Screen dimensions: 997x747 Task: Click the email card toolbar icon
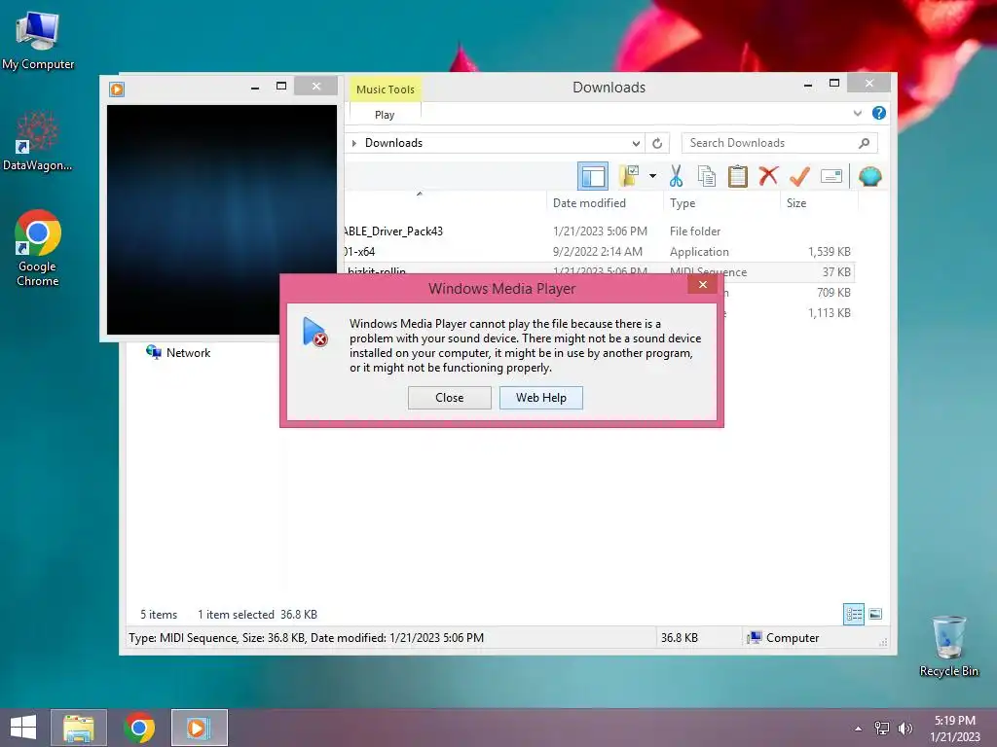(x=831, y=176)
